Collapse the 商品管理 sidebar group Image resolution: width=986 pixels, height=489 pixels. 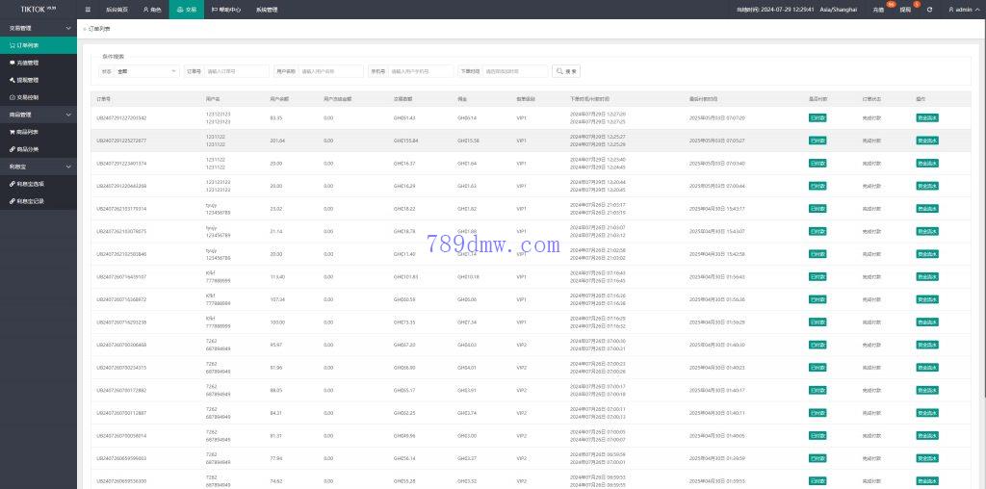tap(39, 115)
